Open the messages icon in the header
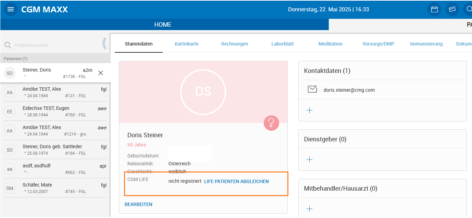472x218 pixels. 452,9
